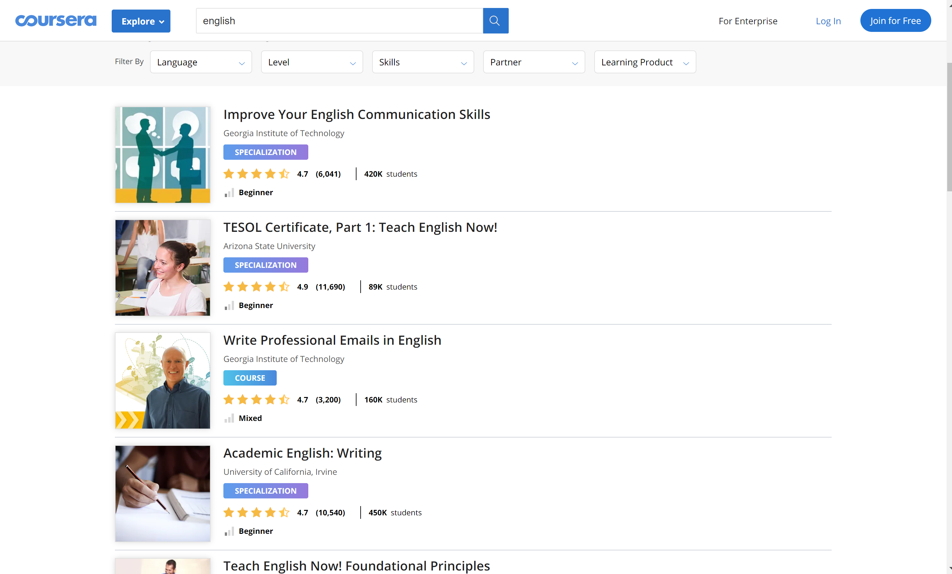
Task: Click the Mixed level icon for Write Professional Emails
Action: (229, 418)
